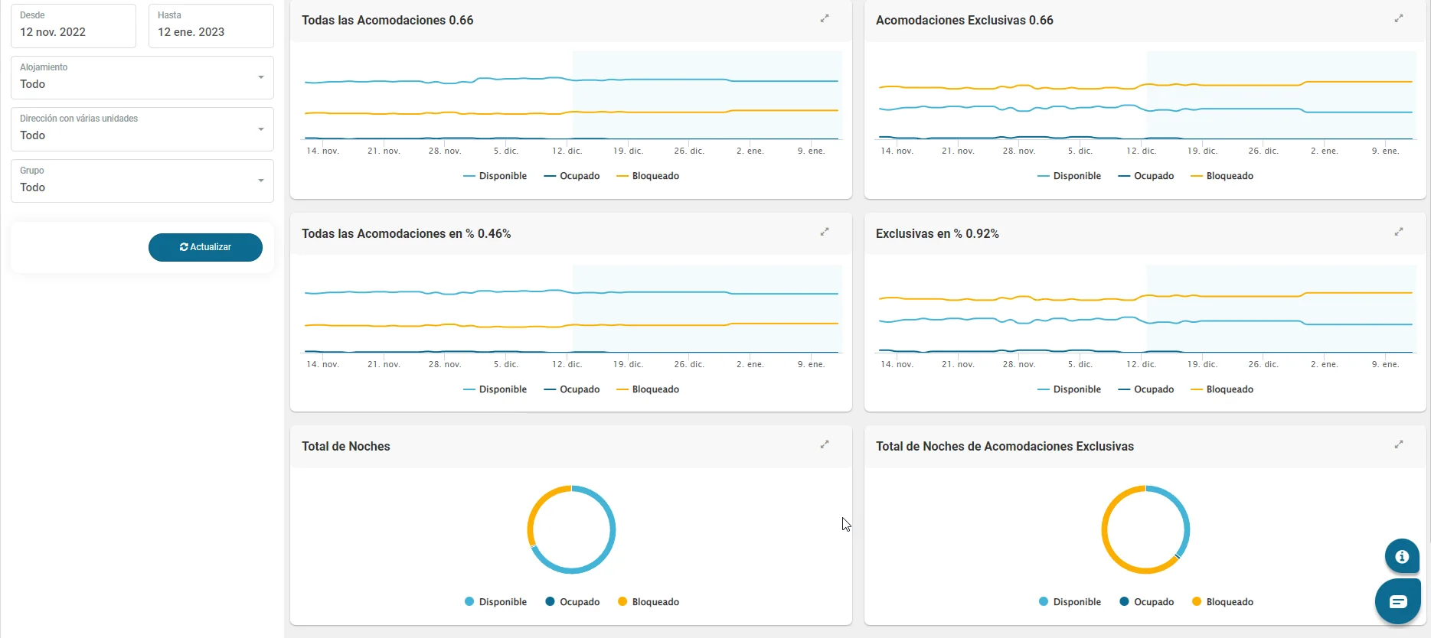Toggle Bloqueado in Total de Noches donut legend
Viewport: 1431px width, 638px height.
point(648,602)
